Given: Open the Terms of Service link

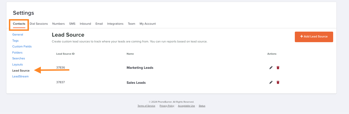Looking at the screenshot, I should click(x=146, y=106).
